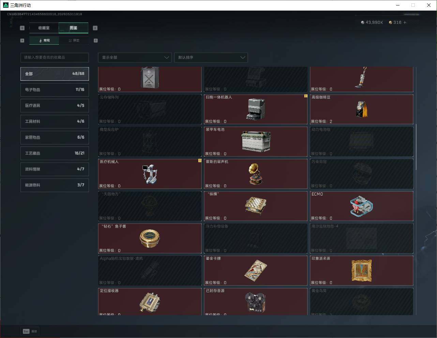This screenshot has width=437, height=338.
Task: Click the yellow alert badge on 扫拖一体机器人
Action: click(306, 96)
